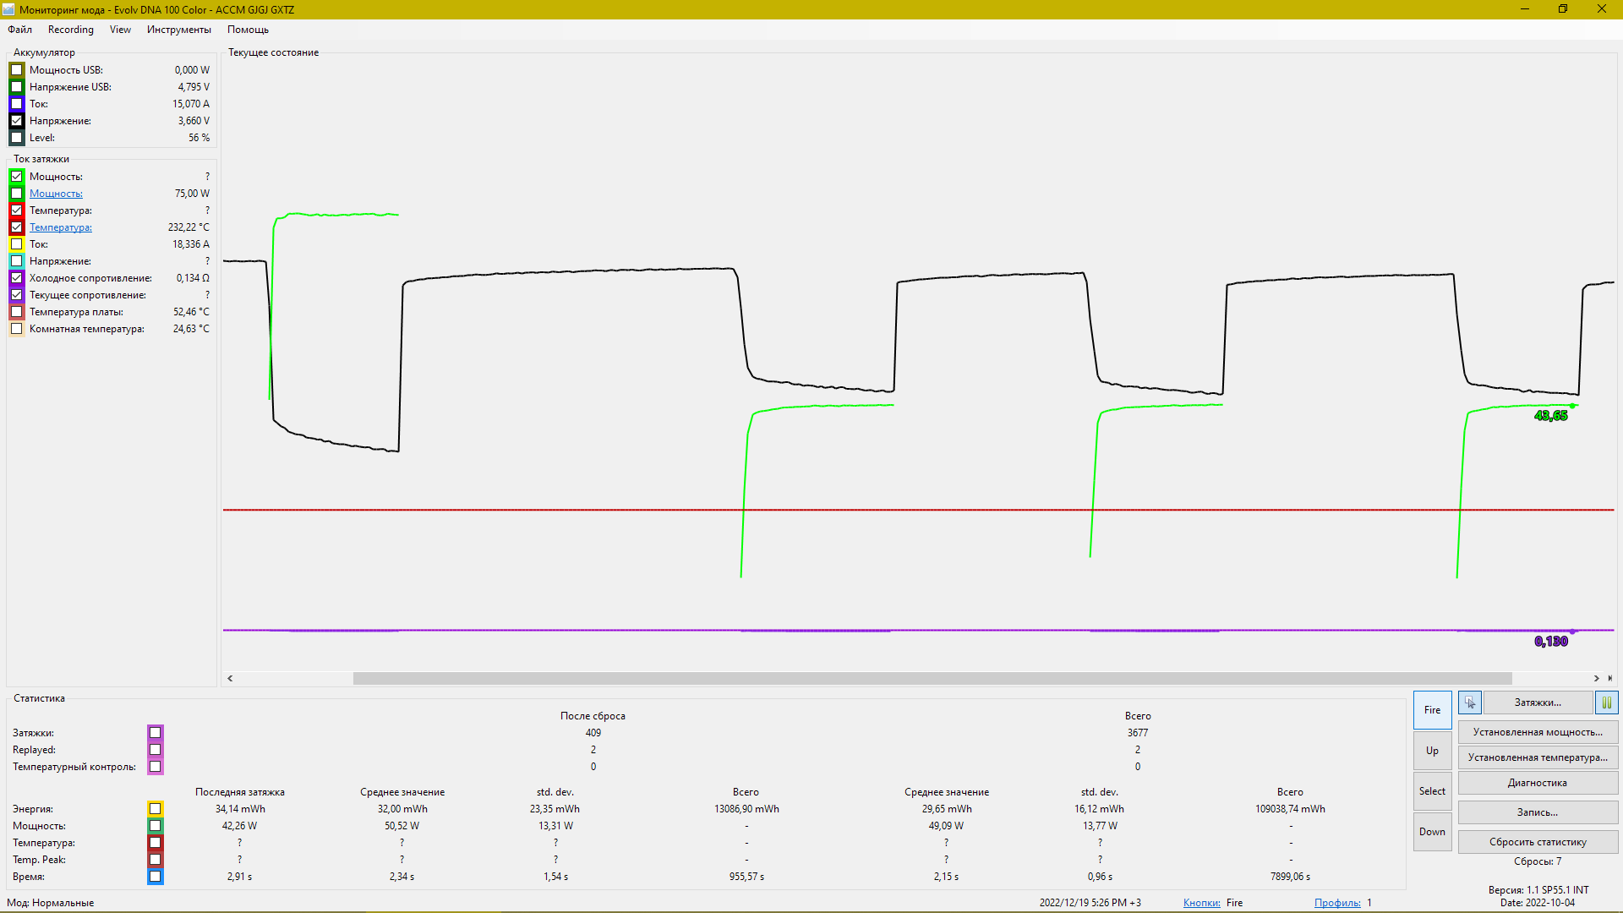Image resolution: width=1623 pixels, height=913 pixels.
Task: Open the Запись... recording options
Action: click(1537, 812)
